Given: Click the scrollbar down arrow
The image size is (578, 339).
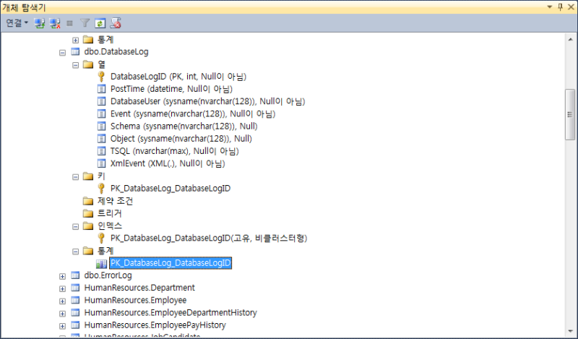Looking at the screenshot, I should pos(570,331).
